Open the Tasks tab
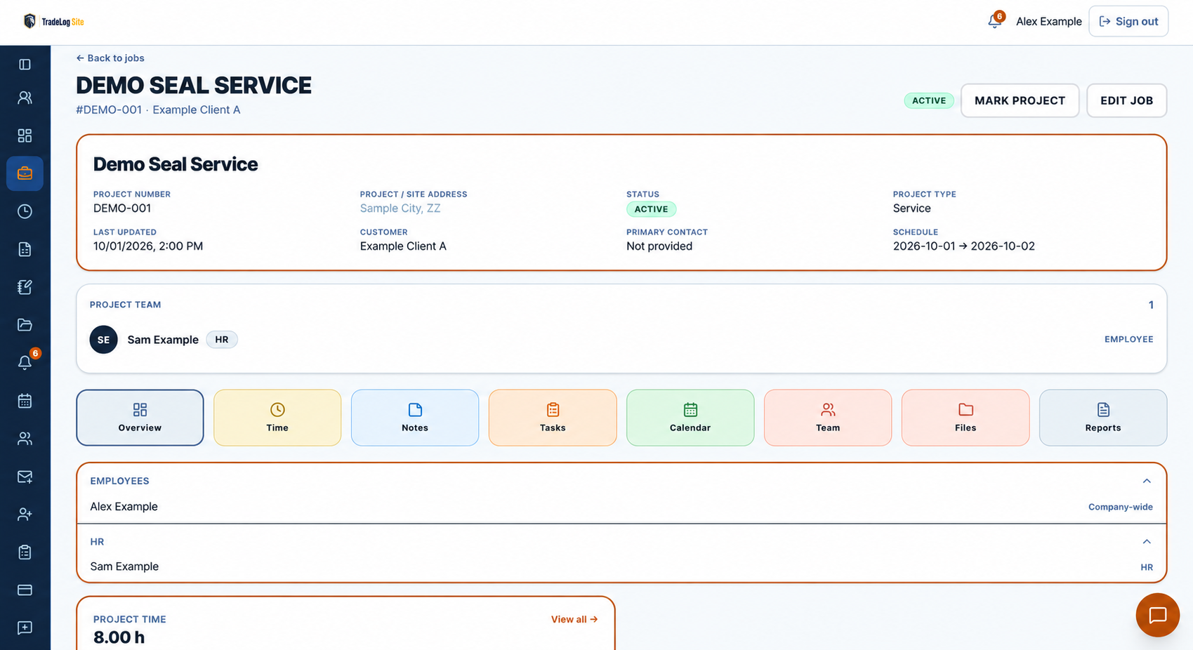 tap(553, 418)
